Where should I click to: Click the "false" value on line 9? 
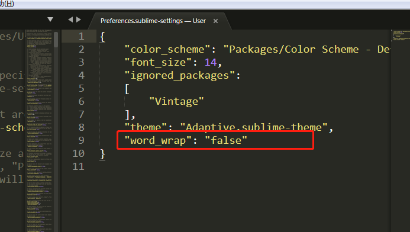226,141
